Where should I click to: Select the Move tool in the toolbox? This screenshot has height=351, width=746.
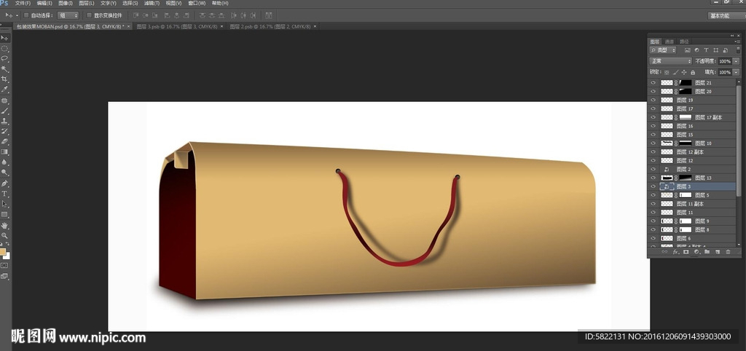[4, 37]
